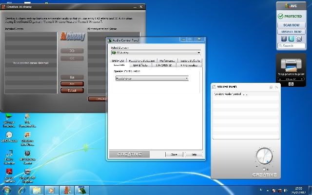Viewport: 312px width, 195px height.
Task: Open the X-Fi Crystalizer tab
Action: (189, 65)
